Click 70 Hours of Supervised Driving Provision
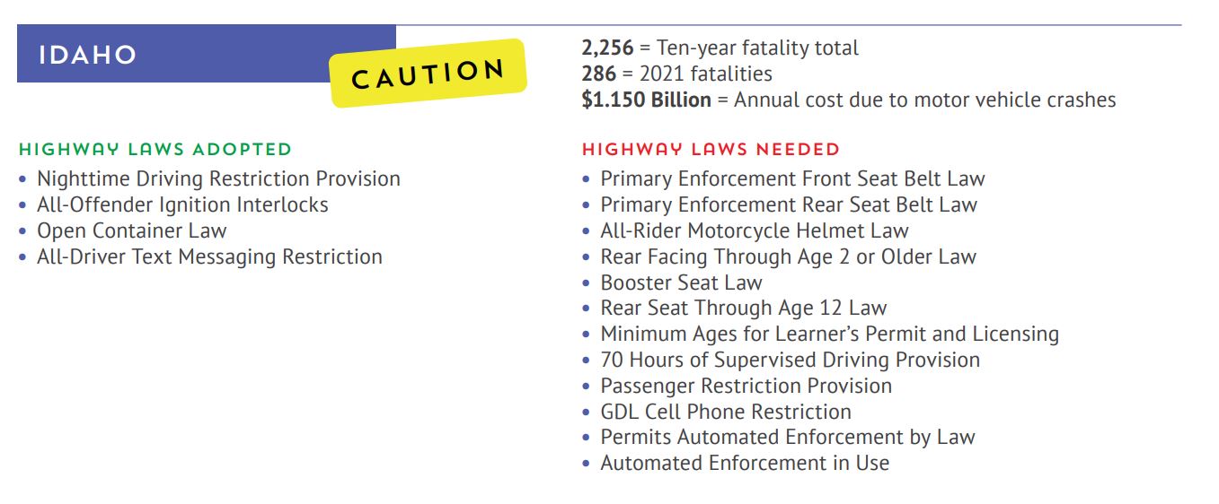 [790, 361]
